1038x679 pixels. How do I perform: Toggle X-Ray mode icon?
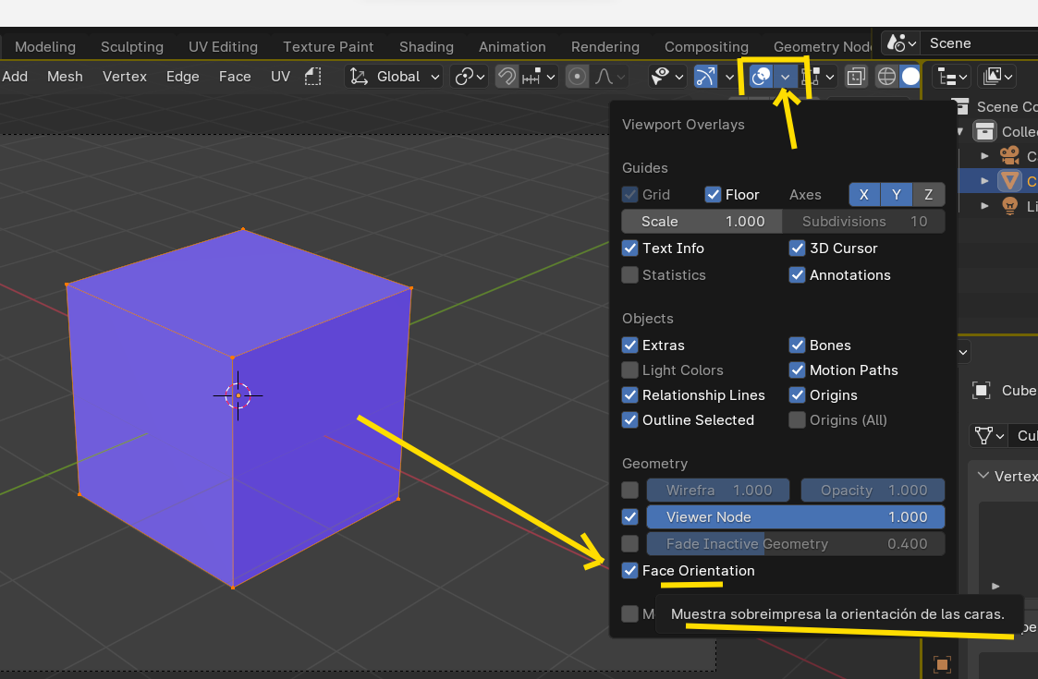click(856, 77)
